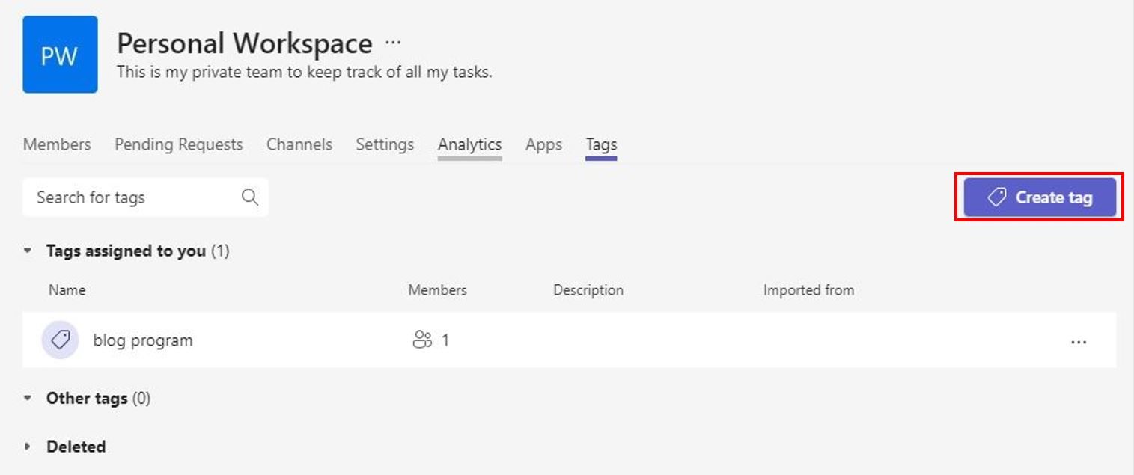Go to the Channels tab
The image size is (1134, 475).
[299, 144]
